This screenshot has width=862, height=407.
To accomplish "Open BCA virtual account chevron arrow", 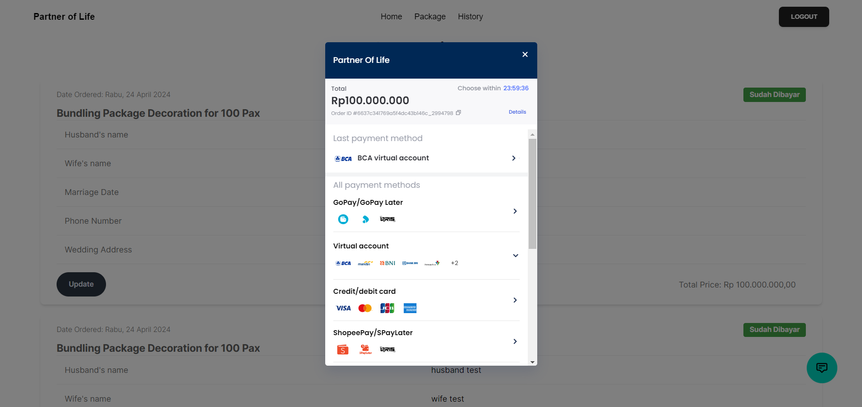I will pyautogui.click(x=513, y=158).
